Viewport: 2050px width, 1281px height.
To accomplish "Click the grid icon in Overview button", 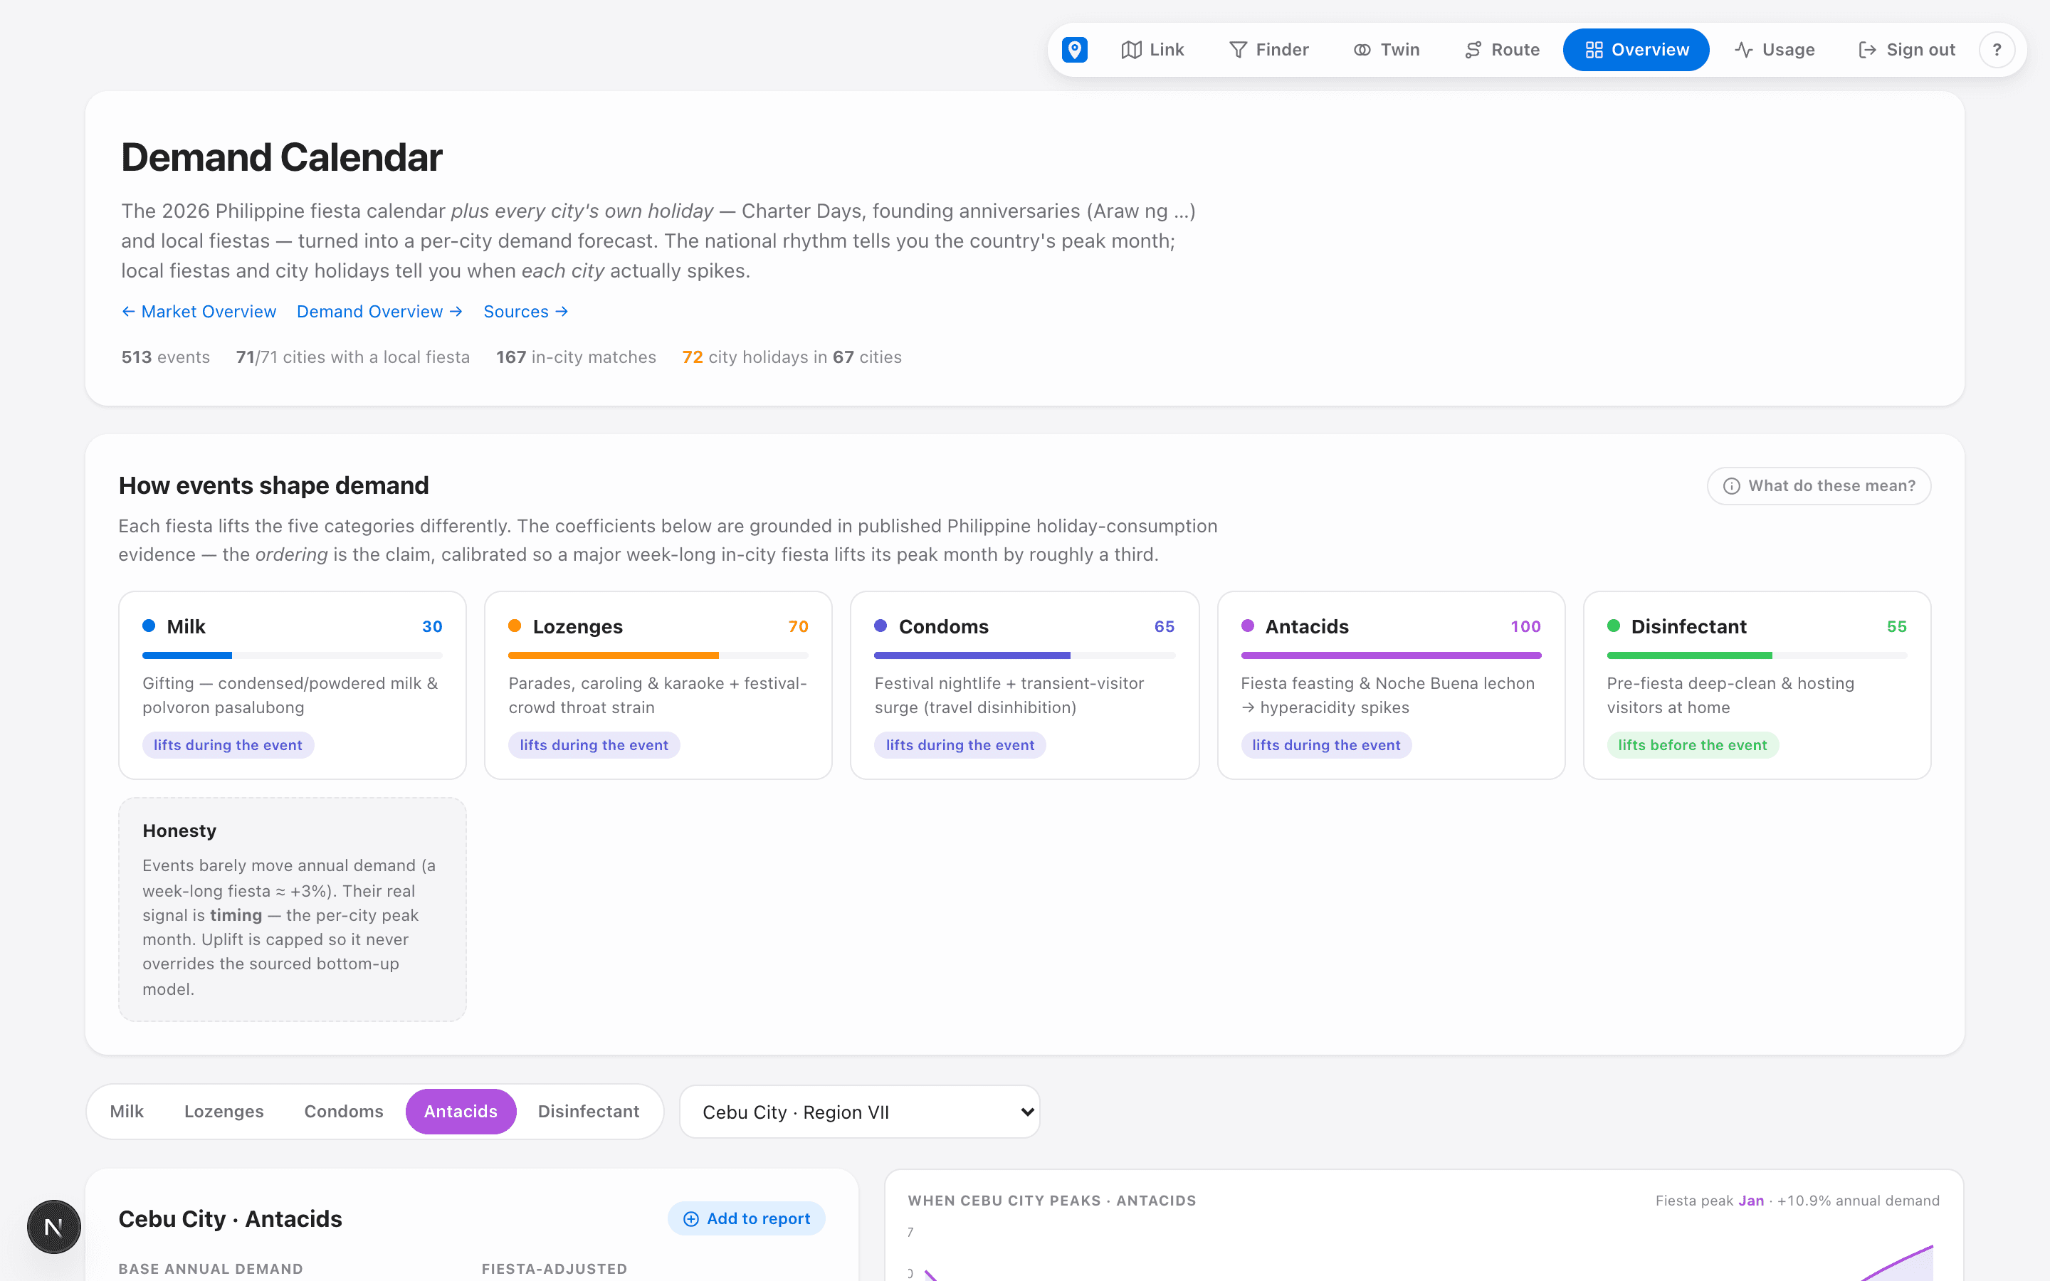I will [x=1594, y=50].
